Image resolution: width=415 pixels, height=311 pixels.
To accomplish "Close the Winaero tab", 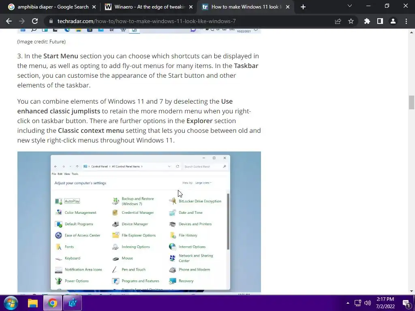I will point(191,7).
